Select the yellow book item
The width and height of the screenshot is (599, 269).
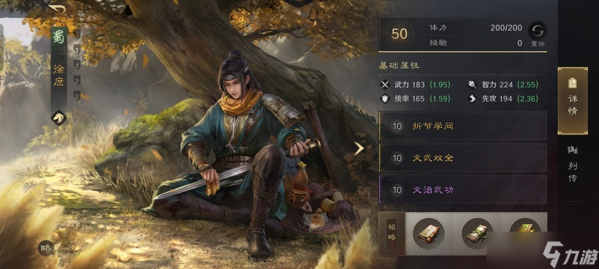[x=525, y=228]
